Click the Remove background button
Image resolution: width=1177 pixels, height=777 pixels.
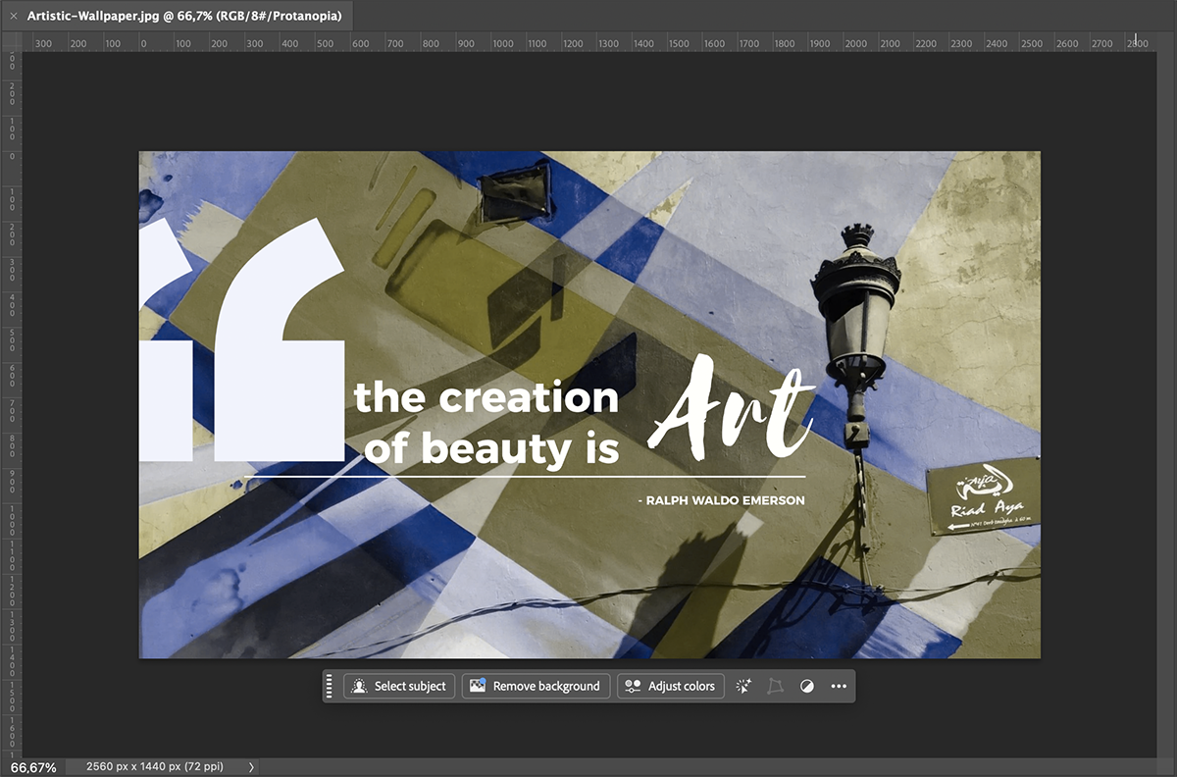click(536, 687)
